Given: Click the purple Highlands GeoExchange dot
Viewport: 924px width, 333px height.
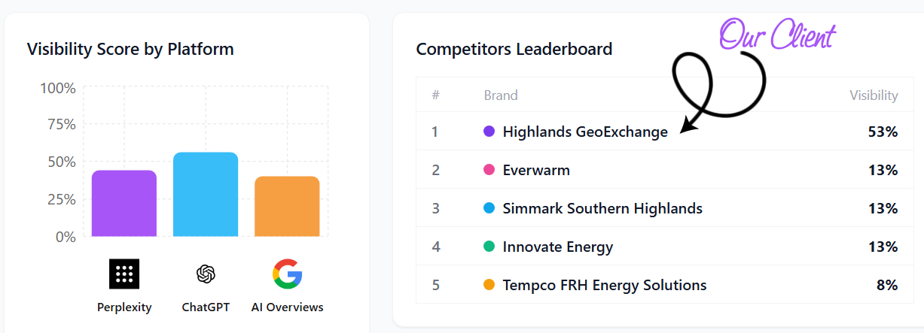Looking at the screenshot, I should coord(489,132).
